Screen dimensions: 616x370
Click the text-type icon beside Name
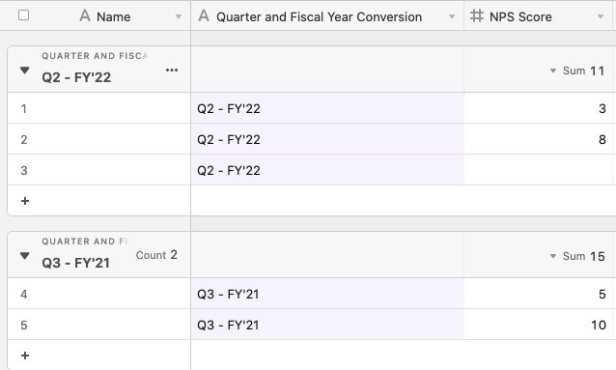coord(85,15)
